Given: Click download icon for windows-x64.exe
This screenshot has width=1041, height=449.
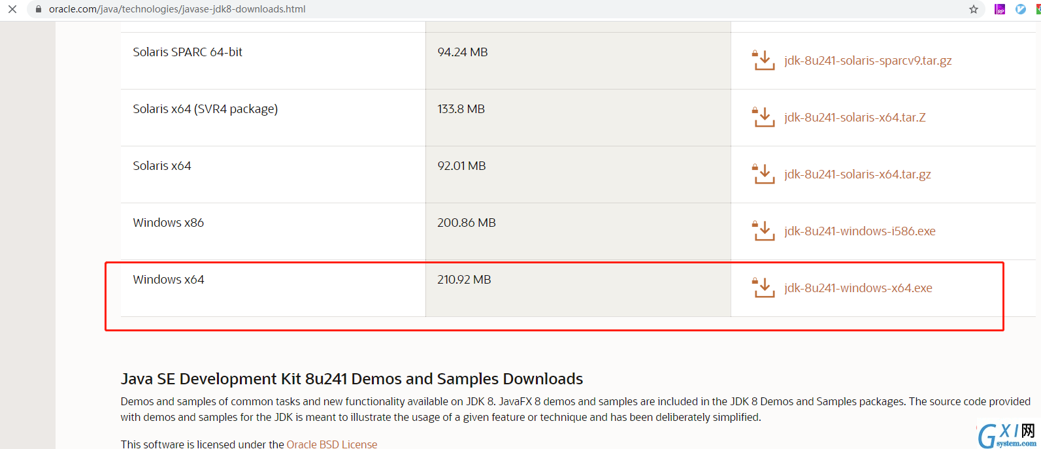Looking at the screenshot, I should (x=763, y=288).
